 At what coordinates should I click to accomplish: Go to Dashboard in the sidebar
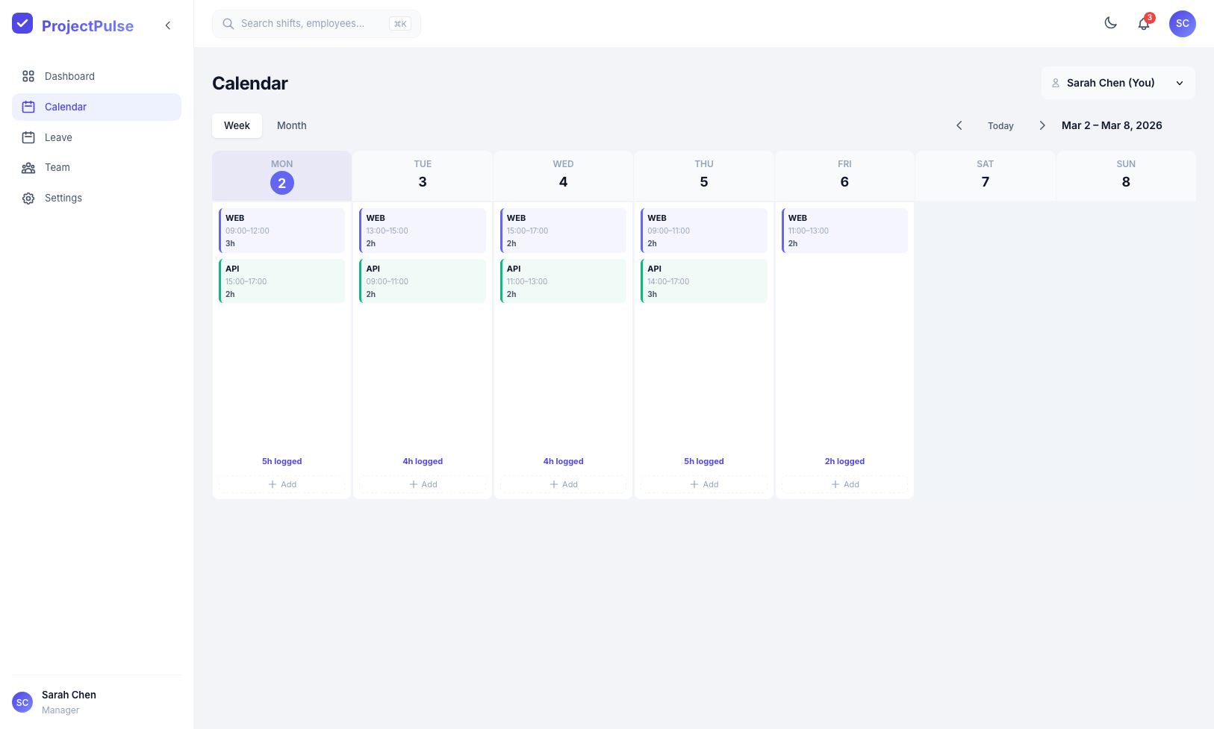click(x=69, y=76)
